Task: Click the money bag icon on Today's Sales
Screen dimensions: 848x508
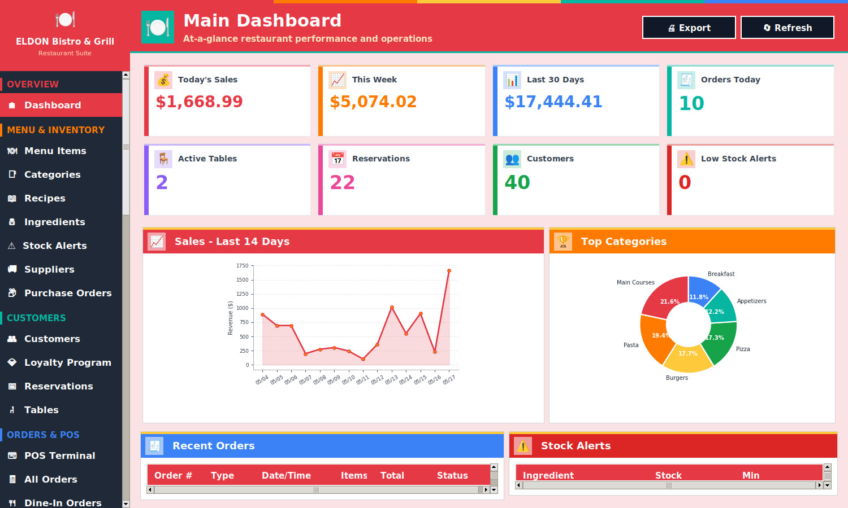Action: (163, 80)
